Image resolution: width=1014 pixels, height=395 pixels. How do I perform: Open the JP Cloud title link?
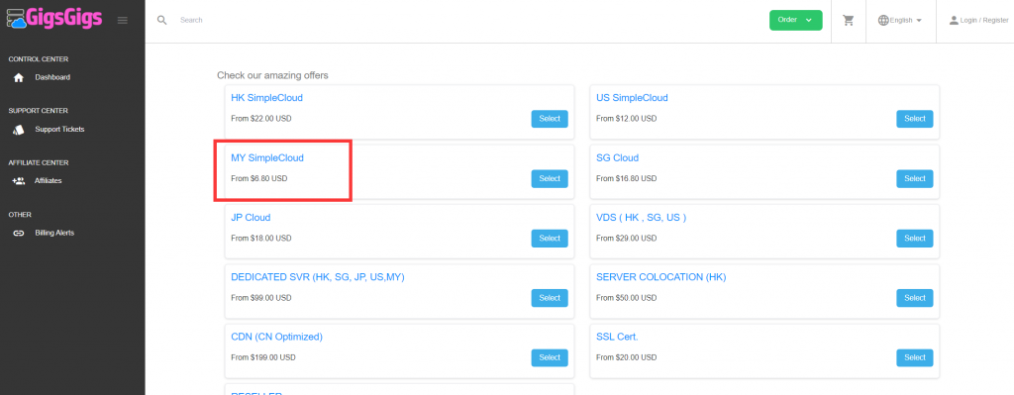(251, 218)
